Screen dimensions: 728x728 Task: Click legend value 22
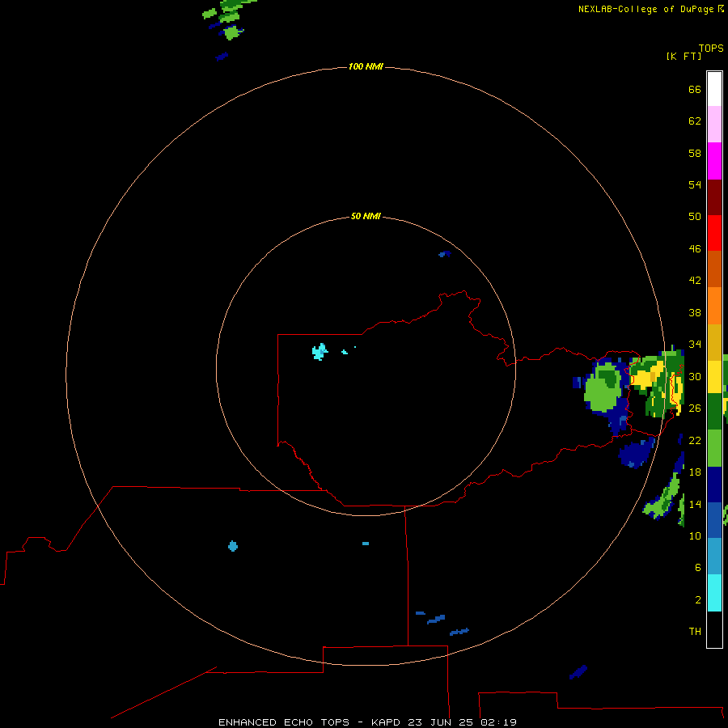coord(695,440)
